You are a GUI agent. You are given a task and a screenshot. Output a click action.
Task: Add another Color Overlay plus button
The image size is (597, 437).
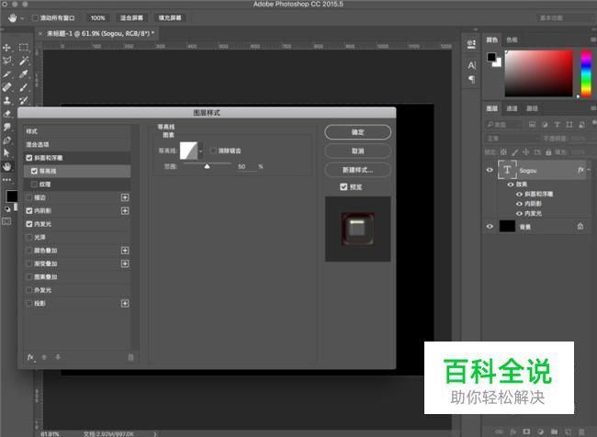[x=125, y=250]
